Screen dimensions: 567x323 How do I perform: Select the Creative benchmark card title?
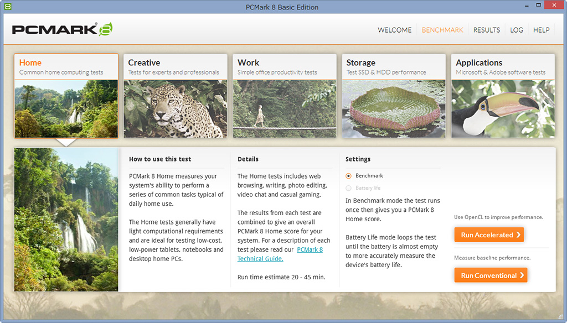pyautogui.click(x=144, y=62)
